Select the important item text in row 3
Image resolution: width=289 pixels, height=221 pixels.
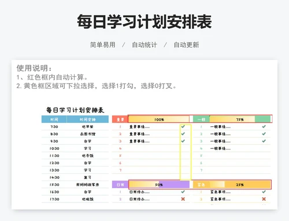(x=139, y=141)
